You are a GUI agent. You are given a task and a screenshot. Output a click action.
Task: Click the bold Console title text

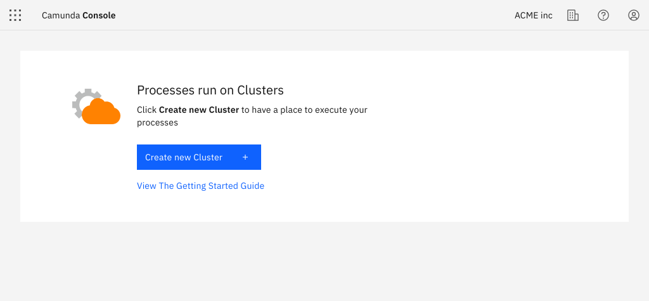pos(100,15)
